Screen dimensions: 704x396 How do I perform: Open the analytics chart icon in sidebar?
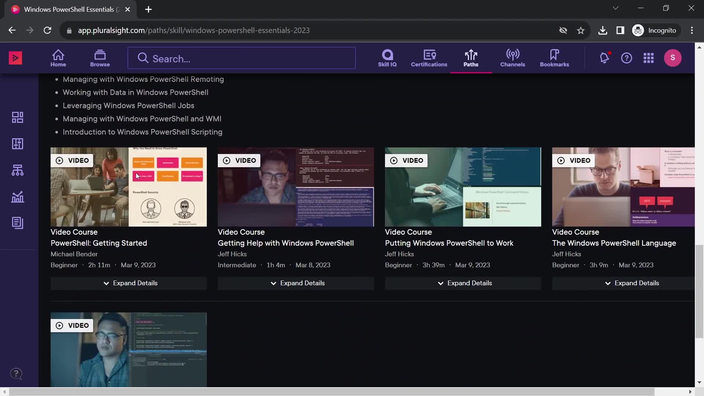point(18,197)
